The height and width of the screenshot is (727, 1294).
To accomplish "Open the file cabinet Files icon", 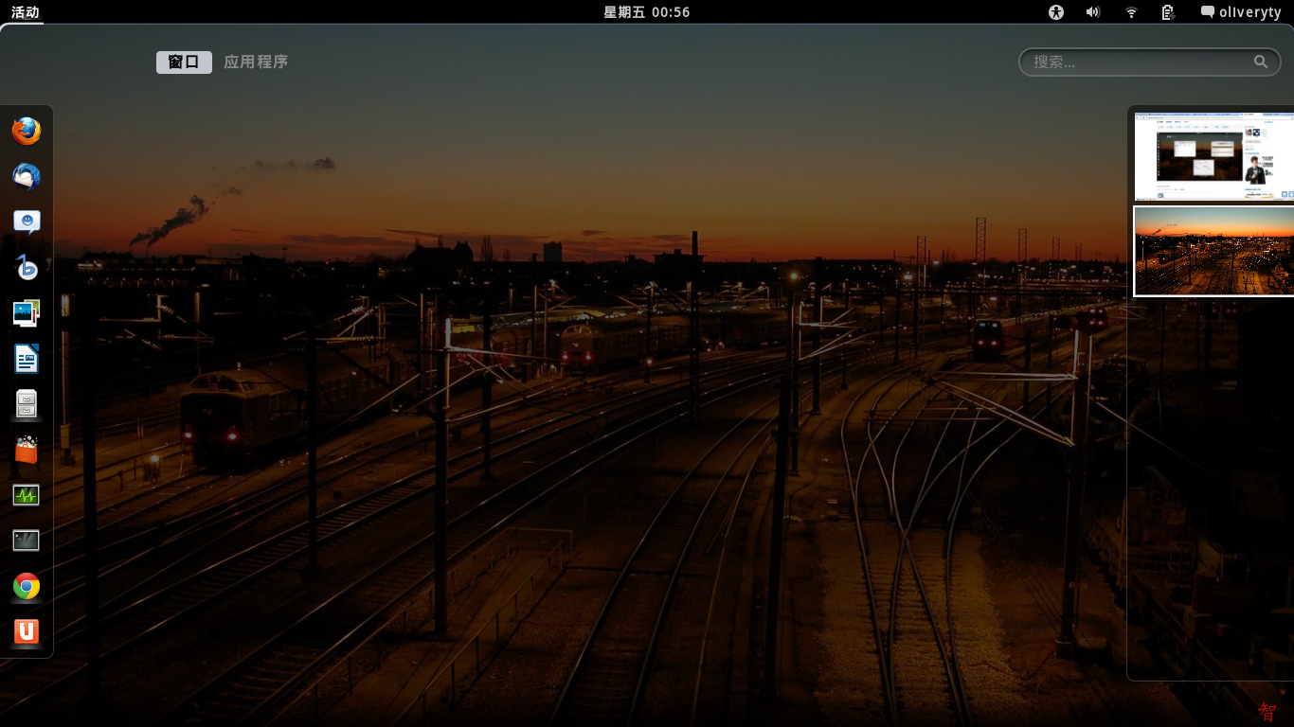I will (27, 404).
